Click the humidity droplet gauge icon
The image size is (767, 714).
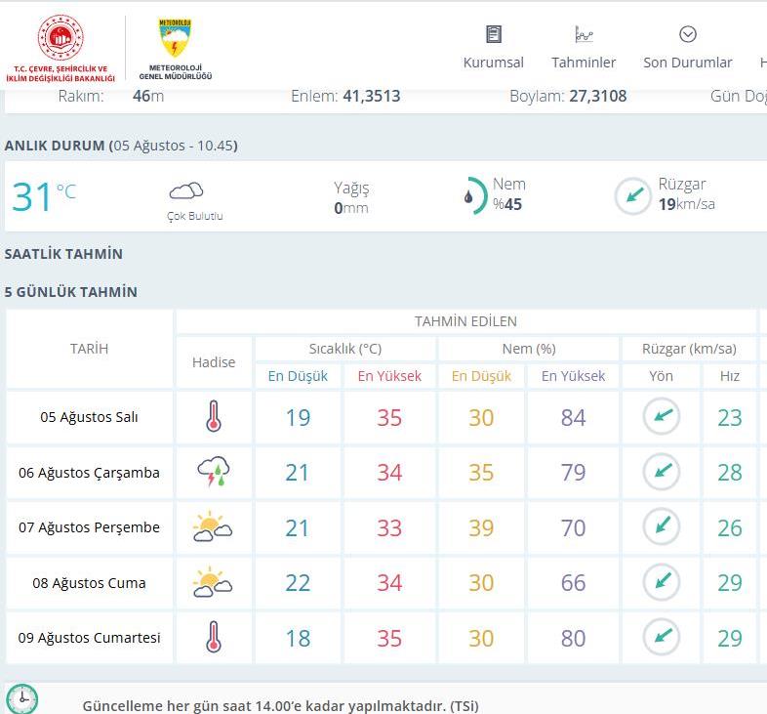tap(472, 195)
